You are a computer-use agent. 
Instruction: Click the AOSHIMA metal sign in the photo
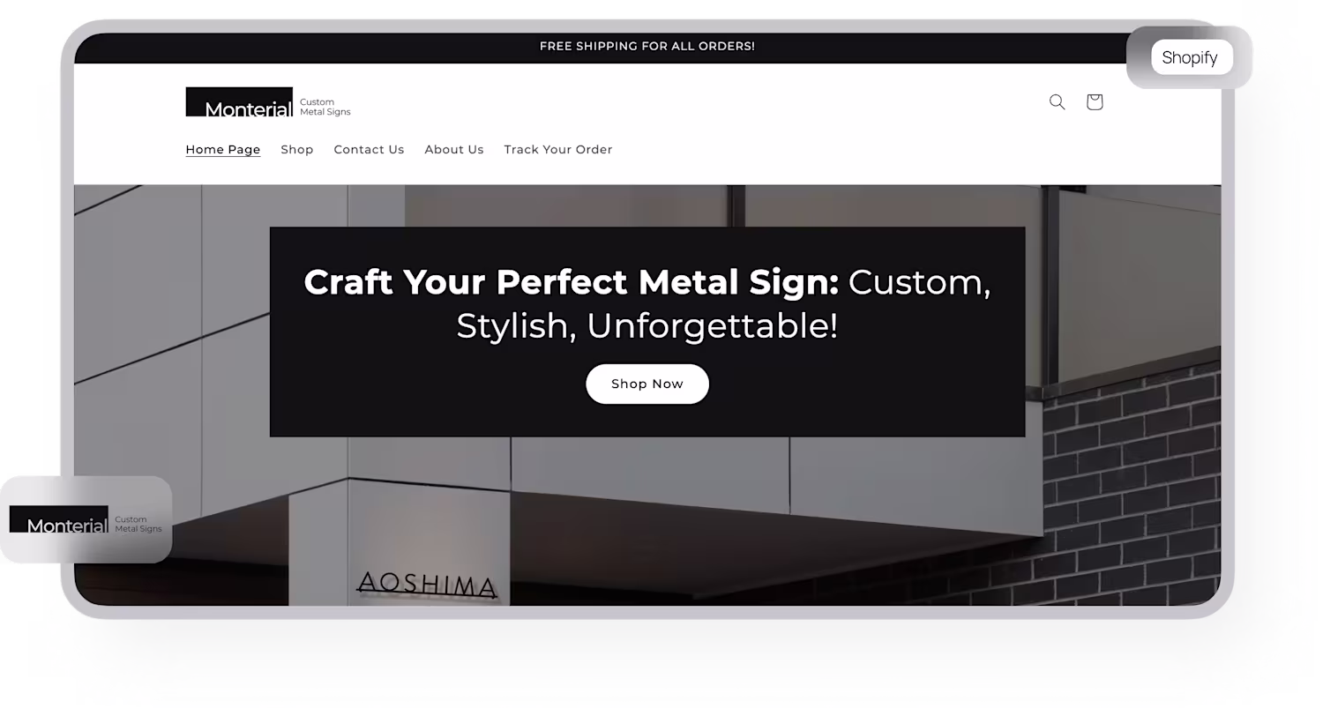[x=427, y=585]
